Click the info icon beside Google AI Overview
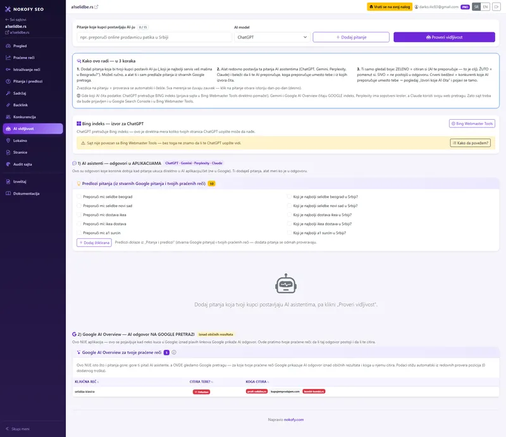The width and height of the screenshot is (506, 437). tap(174, 352)
